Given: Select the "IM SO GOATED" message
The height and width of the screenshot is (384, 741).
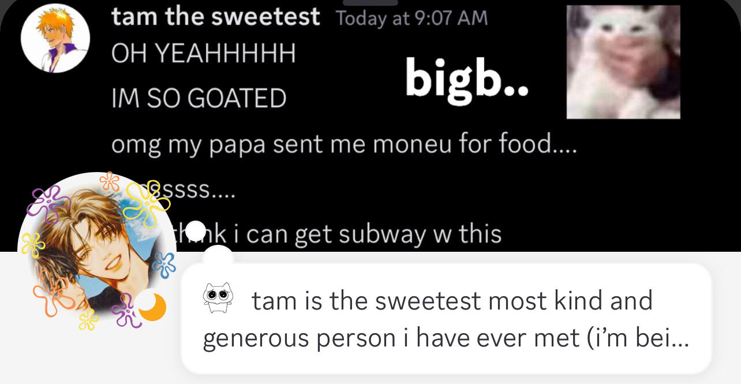Looking at the screenshot, I should coord(199,98).
